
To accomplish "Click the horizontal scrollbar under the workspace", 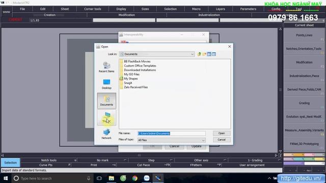I will (139, 155).
